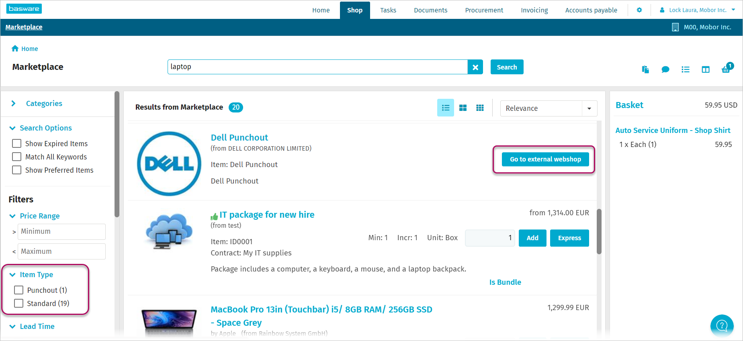Image resolution: width=743 pixels, height=341 pixels.
Task: Open the Documents tab
Action: pos(431,10)
